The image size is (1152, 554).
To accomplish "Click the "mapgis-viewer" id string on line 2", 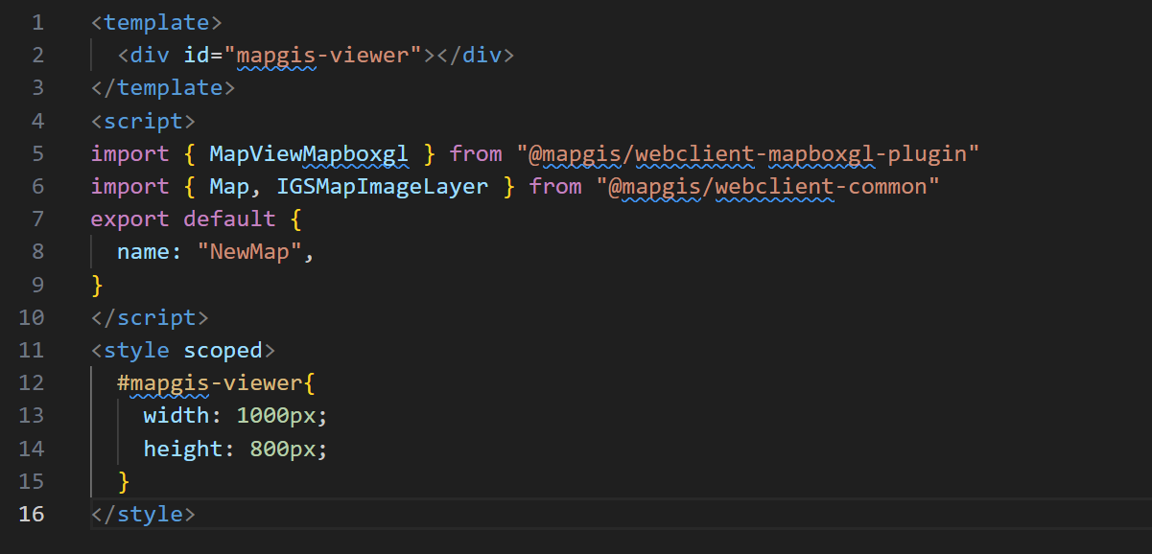I will click(x=330, y=55).
